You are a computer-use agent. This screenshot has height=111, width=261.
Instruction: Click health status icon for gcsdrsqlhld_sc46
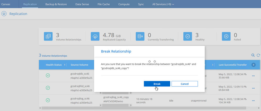tap(48, 88)
